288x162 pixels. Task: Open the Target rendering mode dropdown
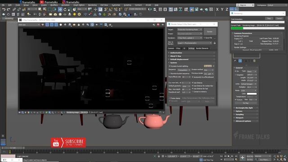point(190,30)
